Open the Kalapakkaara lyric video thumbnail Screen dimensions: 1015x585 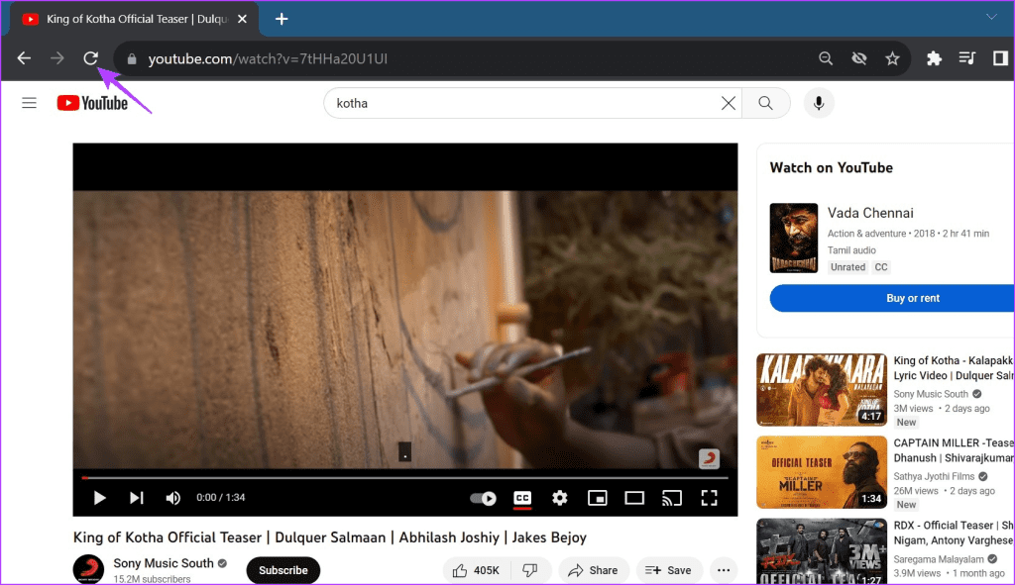pyautogui.click(x=822, y=389)
